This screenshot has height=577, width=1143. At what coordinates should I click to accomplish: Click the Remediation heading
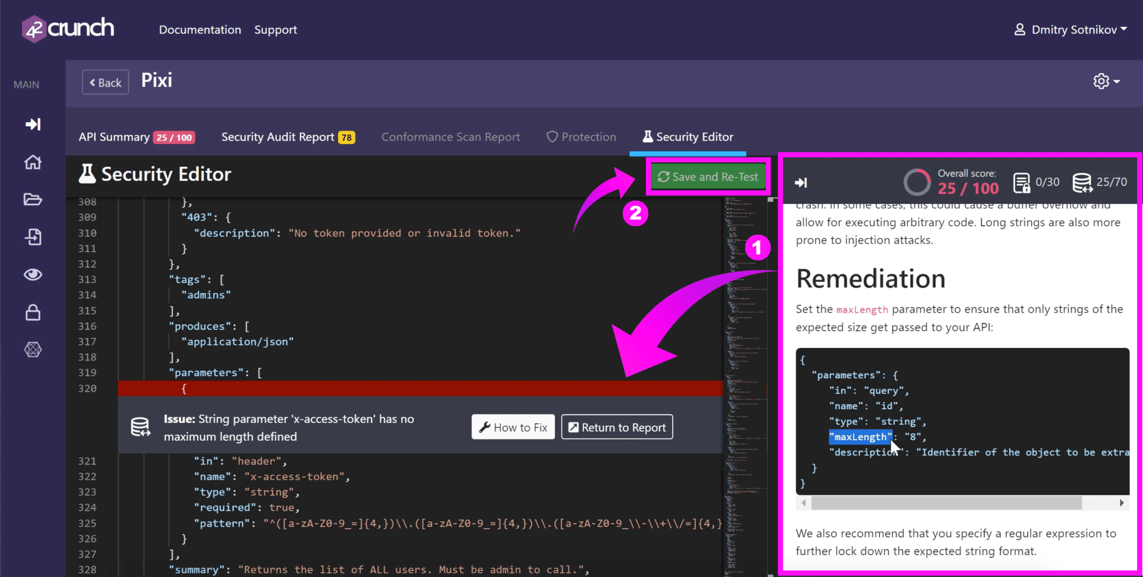coord(870,279)
